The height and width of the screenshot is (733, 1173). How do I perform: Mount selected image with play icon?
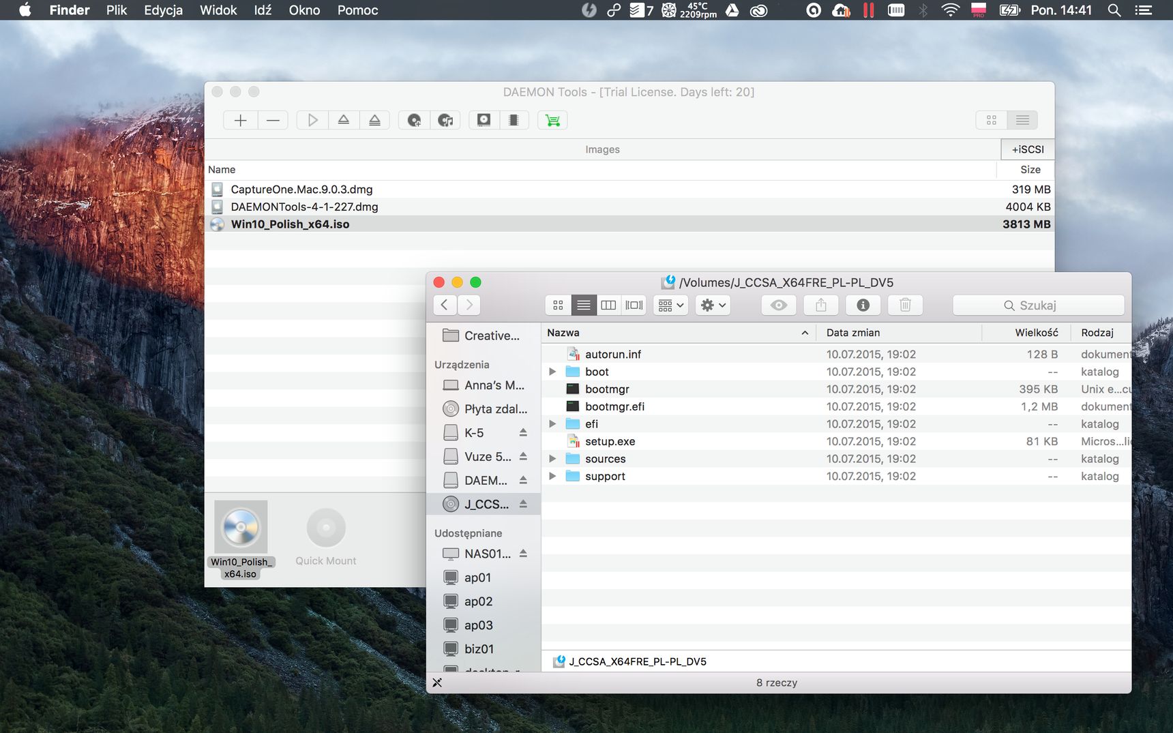(312, 120)
